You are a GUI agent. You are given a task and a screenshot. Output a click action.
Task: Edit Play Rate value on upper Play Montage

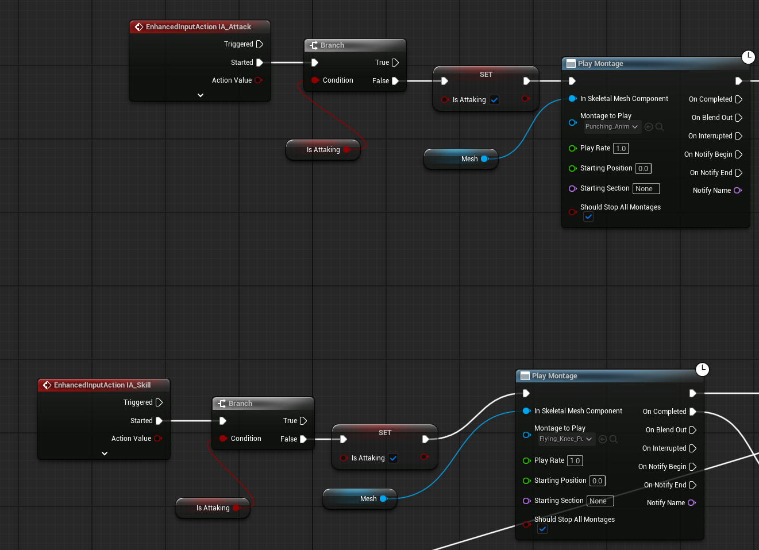point(621,148)
